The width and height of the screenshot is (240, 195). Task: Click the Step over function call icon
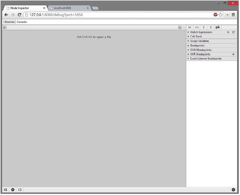(x=197, y=27)
